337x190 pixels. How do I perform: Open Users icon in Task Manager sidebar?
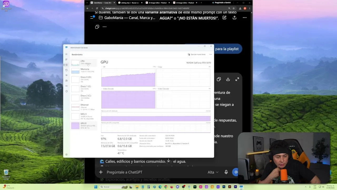pyautogui.click(x=66, y=80)
